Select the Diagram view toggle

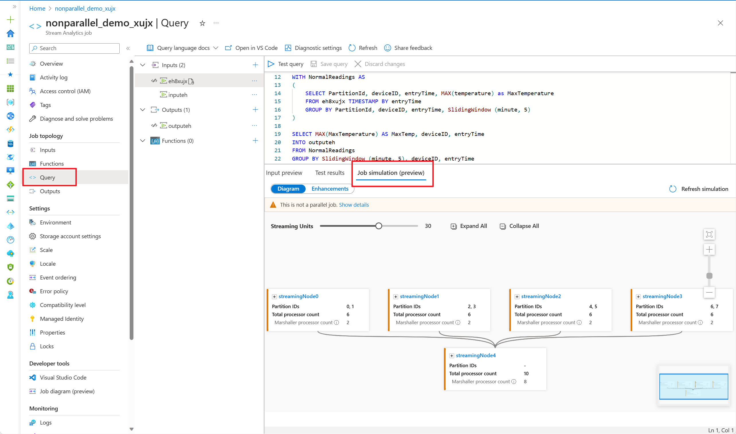click(x=288, y=189)
